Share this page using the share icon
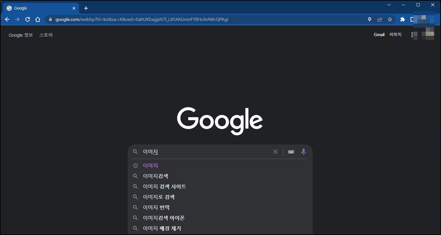 (x=380, y=19)
